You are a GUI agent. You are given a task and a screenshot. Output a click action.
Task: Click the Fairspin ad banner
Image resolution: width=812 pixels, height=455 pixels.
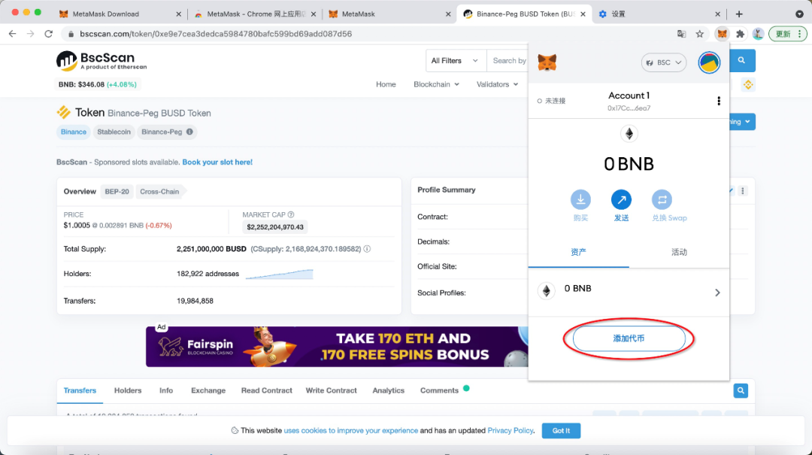(x=337, y=347)
